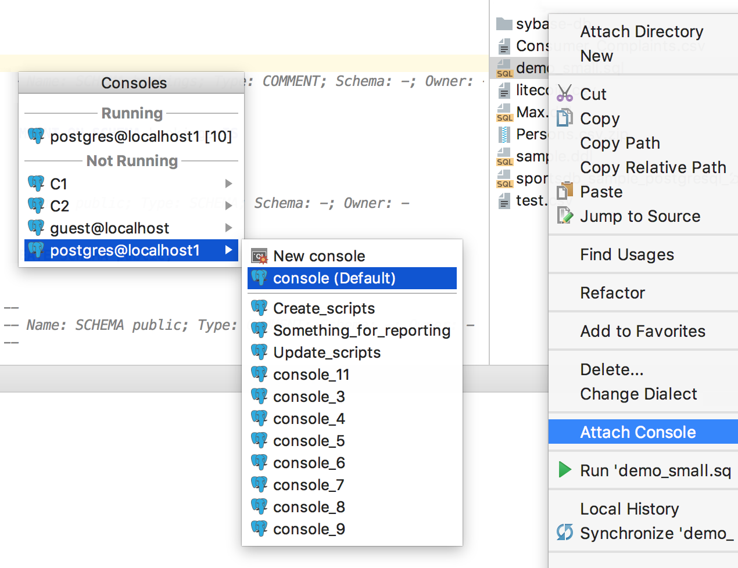738x568 pixels.
Task: Click the elephant icon beside console_11
Action: pos(259,375)
